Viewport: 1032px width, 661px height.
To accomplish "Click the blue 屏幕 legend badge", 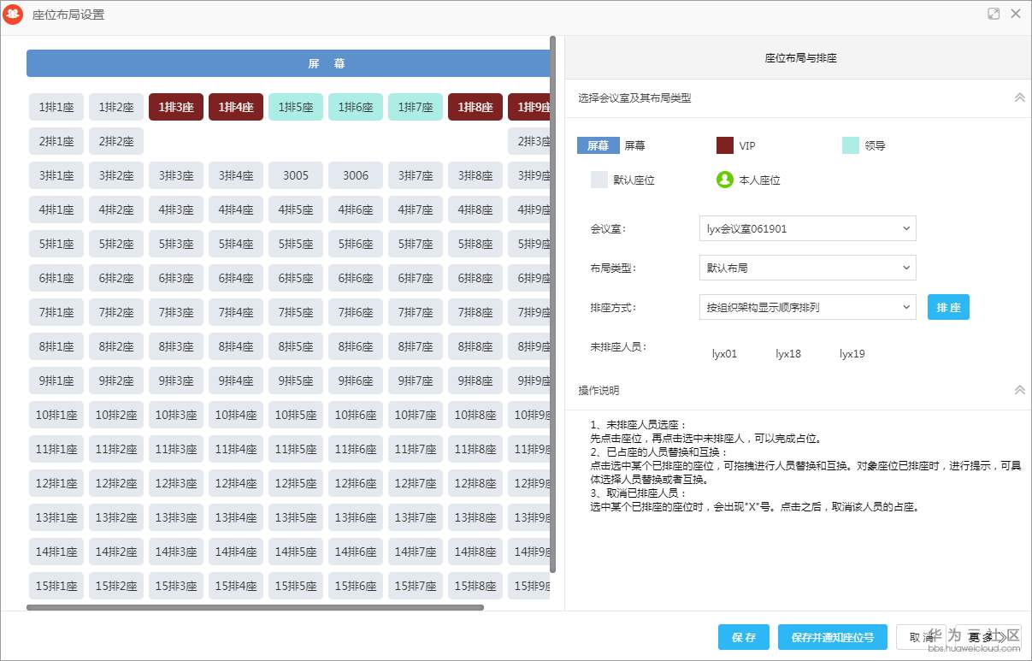I will (598, 145).
